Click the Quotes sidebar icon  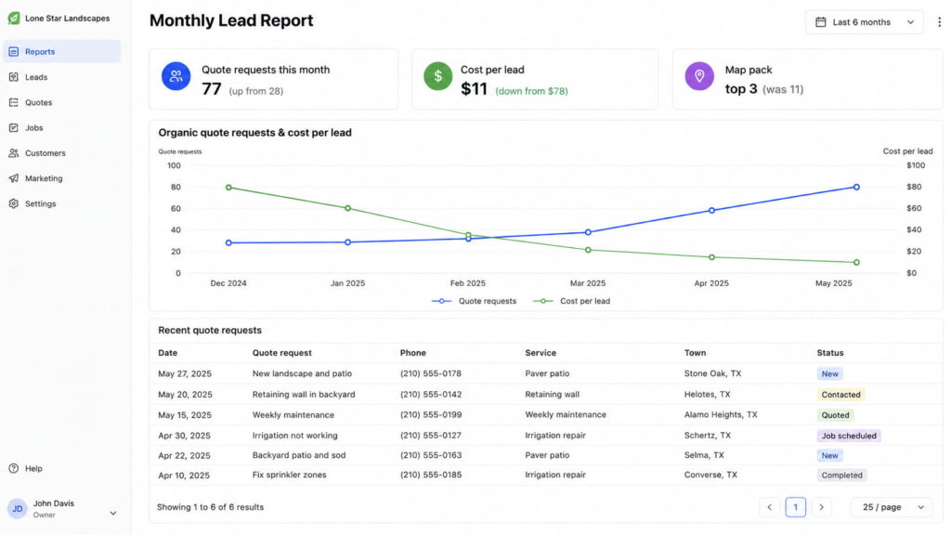pos(13,102)
